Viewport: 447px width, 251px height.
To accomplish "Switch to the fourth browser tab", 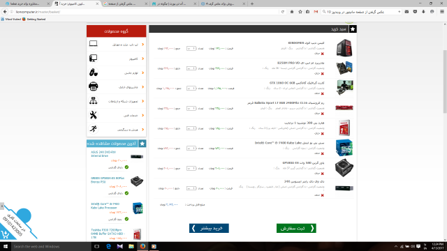I will click(174, 3).
